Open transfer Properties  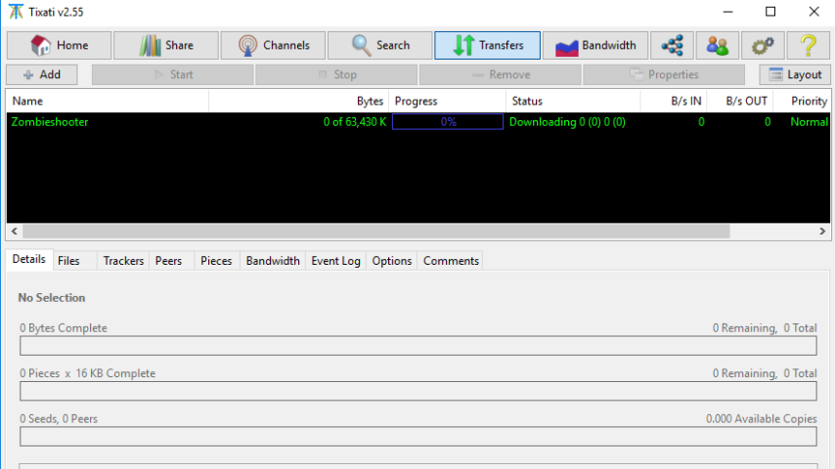pyautogui.click(x=664, y=74)
